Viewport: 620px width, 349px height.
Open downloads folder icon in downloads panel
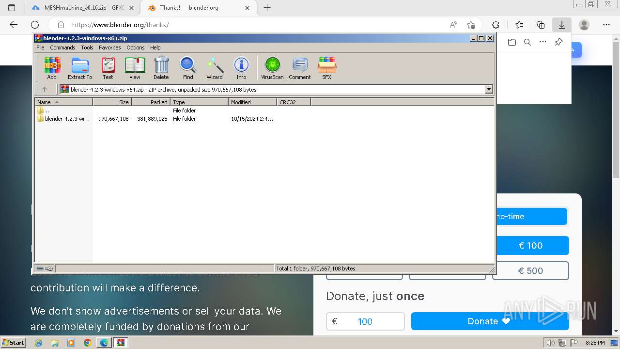click(x=512, y=42)
